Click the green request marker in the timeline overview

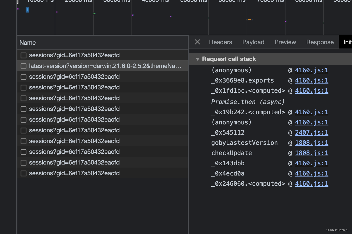coord(94,14)
